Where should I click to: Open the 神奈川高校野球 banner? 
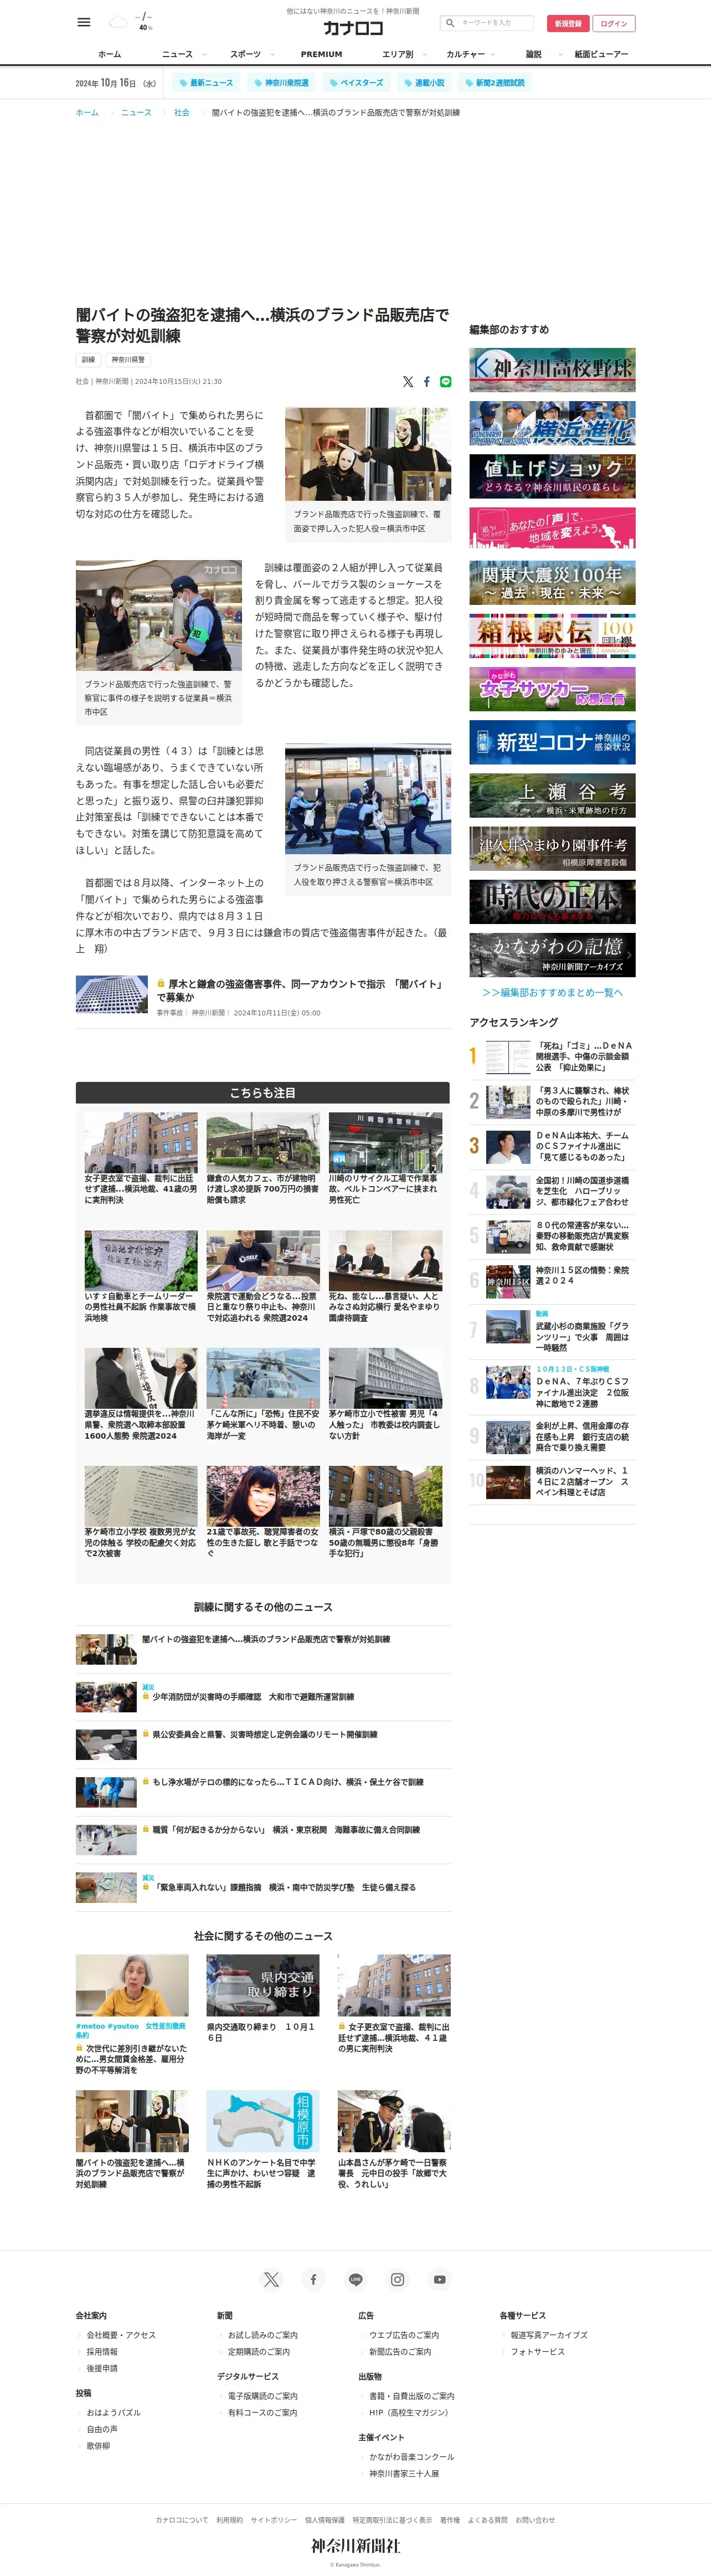[x=552, y=369]
